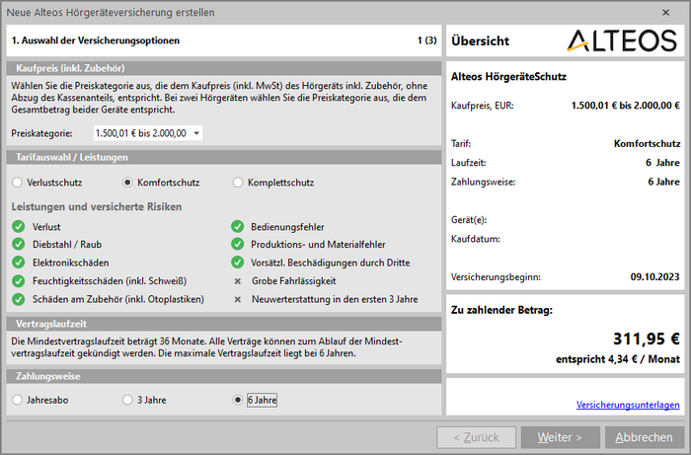Click the green checkmark next to Verlust
This screenshot has height=455, width=691.
coord(18,227)
